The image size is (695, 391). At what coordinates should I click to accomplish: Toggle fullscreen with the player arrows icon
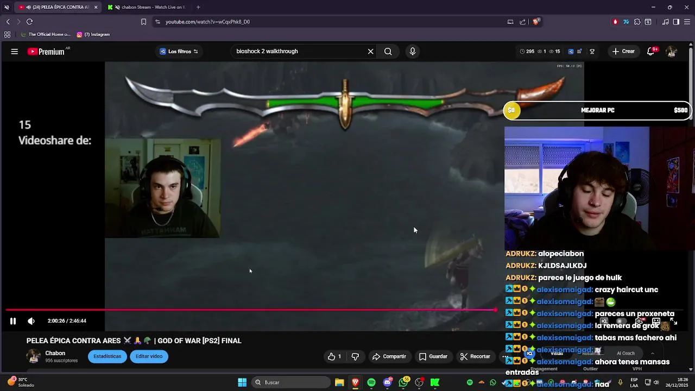click(x=673, y=321)
